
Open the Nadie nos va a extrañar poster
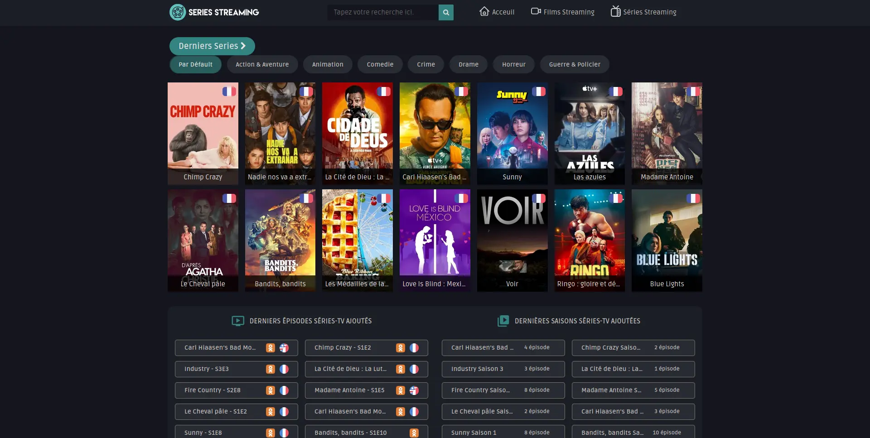(x=280, y=134)
